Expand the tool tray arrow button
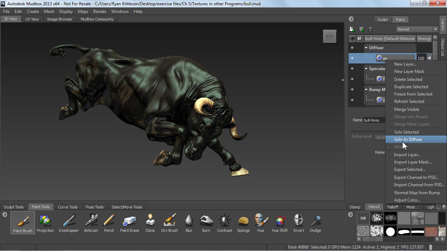The height and width of the screenshot is (251, 447). coord(5,215)
